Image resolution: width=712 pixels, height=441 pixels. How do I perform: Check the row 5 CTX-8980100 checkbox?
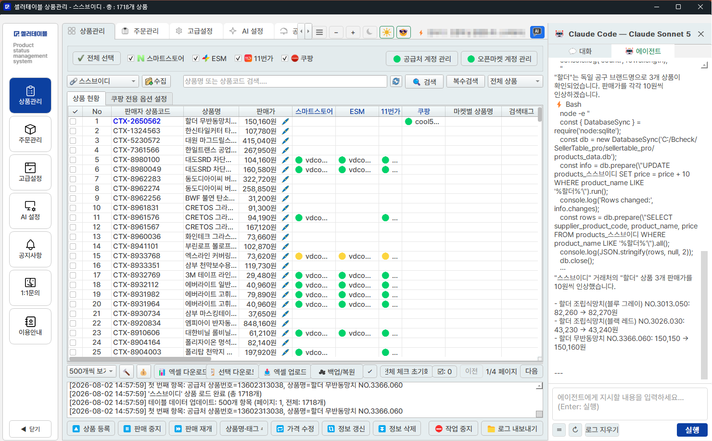(73, 160)
